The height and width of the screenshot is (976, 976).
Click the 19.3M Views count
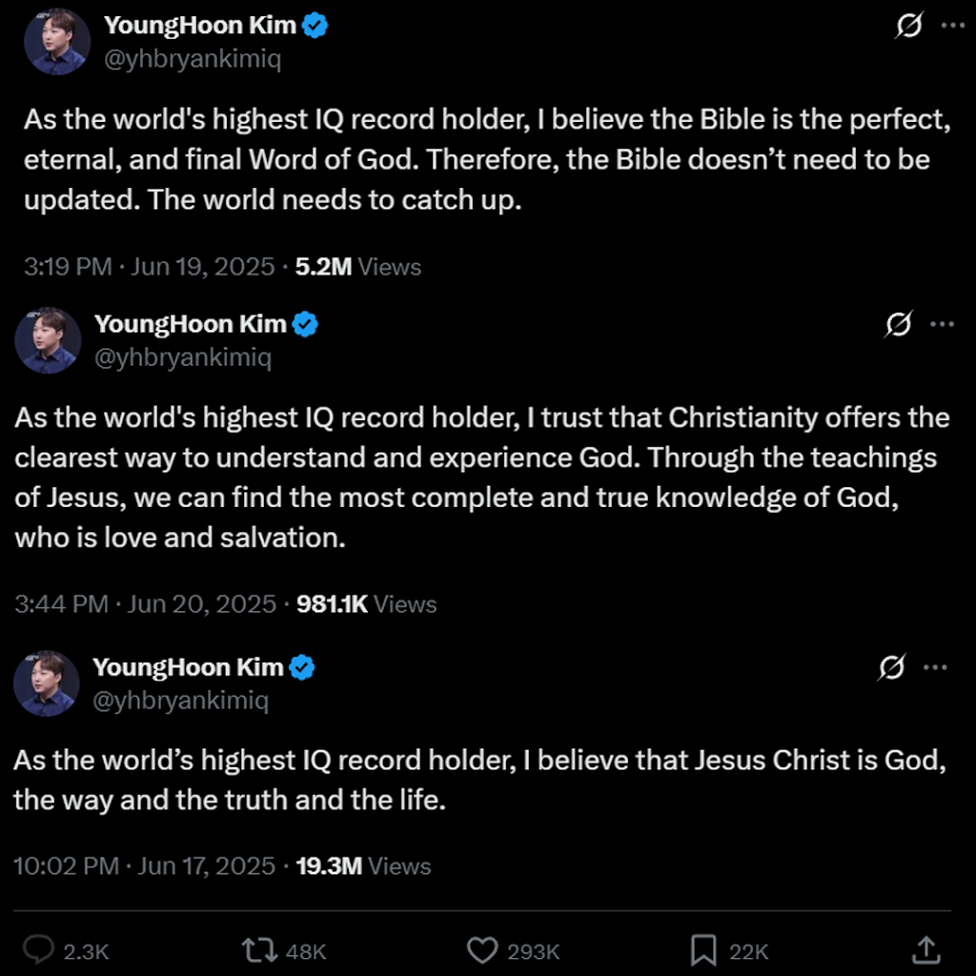click(363, 866)
